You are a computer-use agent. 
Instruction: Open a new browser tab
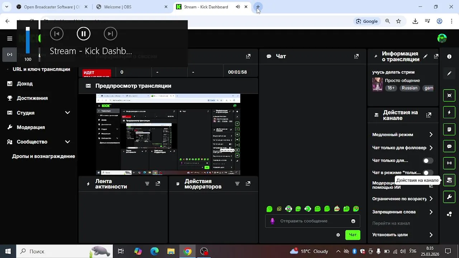(258, 7)
